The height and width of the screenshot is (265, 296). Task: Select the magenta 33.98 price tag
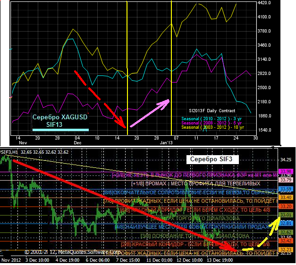[x=286, y=172]
